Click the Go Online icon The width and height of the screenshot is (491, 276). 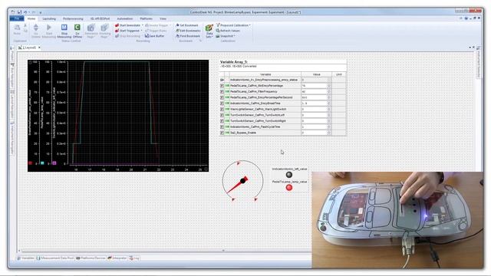(36, 28)
